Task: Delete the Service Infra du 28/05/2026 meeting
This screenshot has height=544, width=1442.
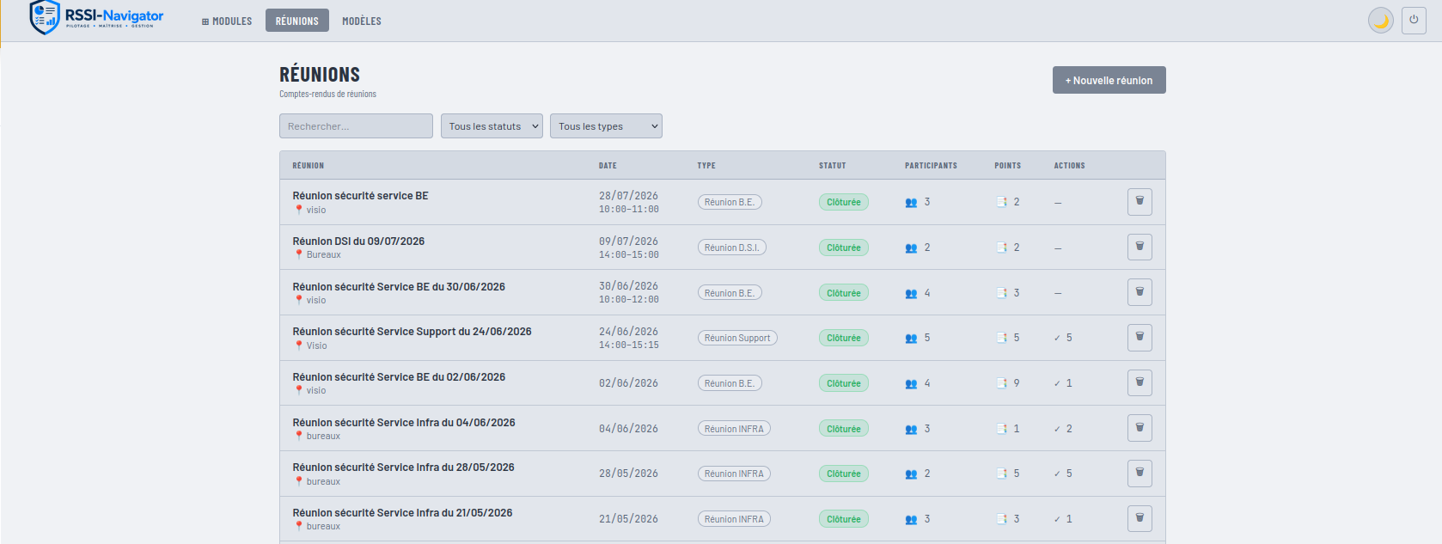Action: 1140,474
